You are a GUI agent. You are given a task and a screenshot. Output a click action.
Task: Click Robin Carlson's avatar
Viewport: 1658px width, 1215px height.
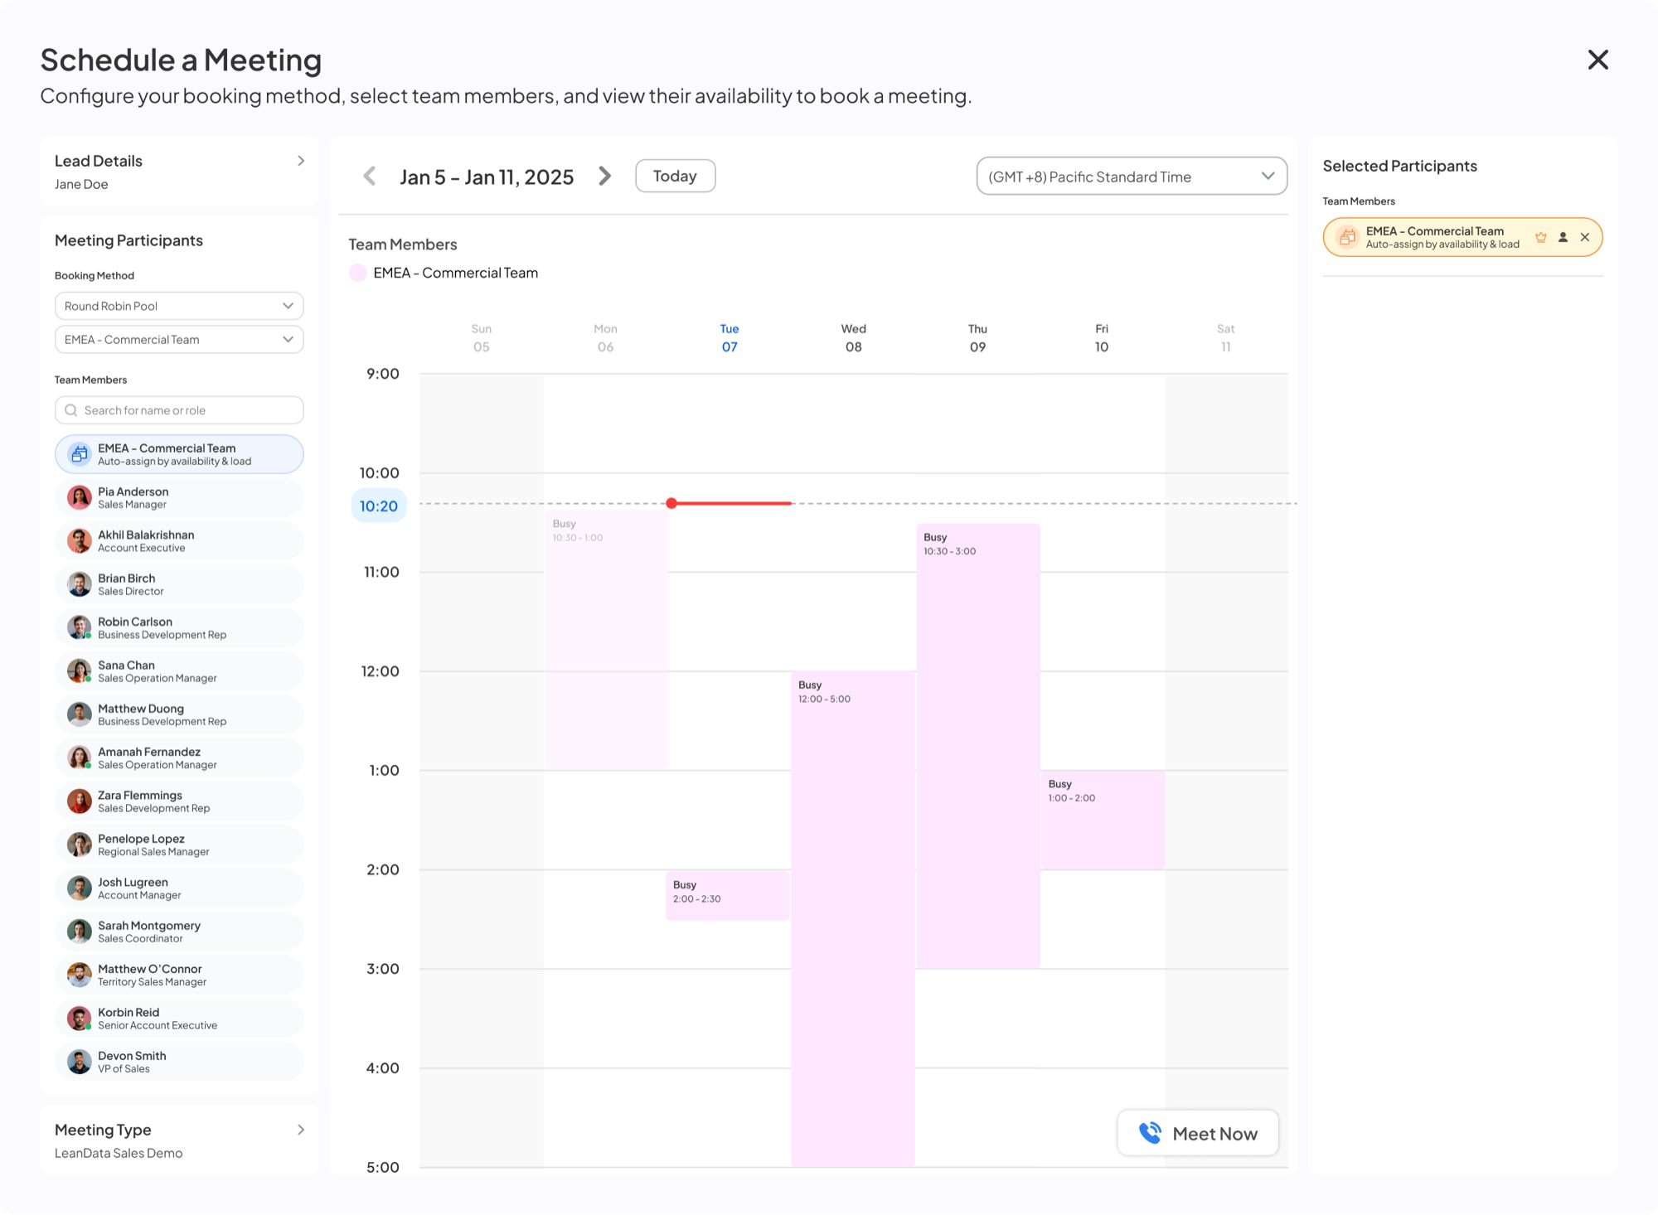tap(80, 627)
